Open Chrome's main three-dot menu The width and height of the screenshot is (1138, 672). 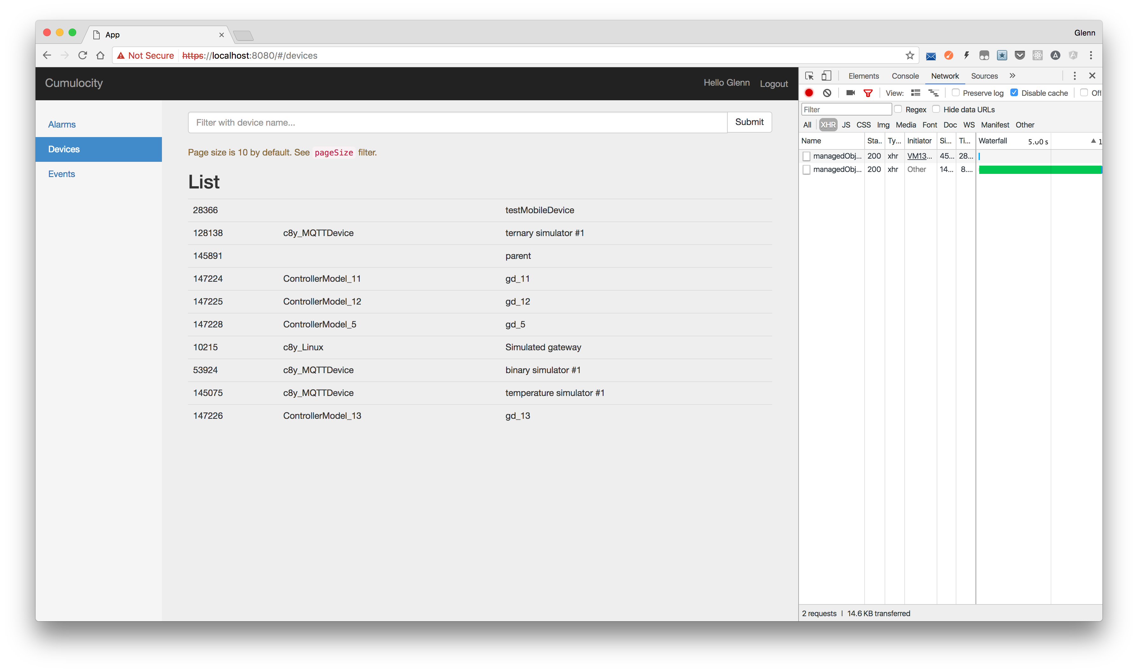tap(1091, 55)
